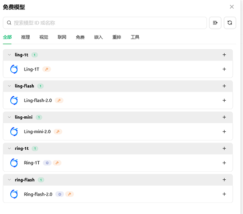
Task: Click the 免费模型 dialog title
Action: [14, 7]
